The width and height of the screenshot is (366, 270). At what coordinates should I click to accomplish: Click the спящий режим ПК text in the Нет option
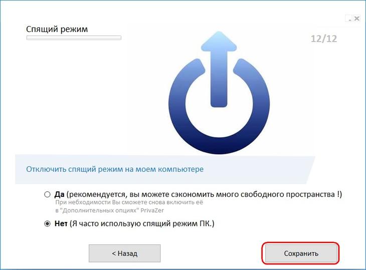[177, 224]
